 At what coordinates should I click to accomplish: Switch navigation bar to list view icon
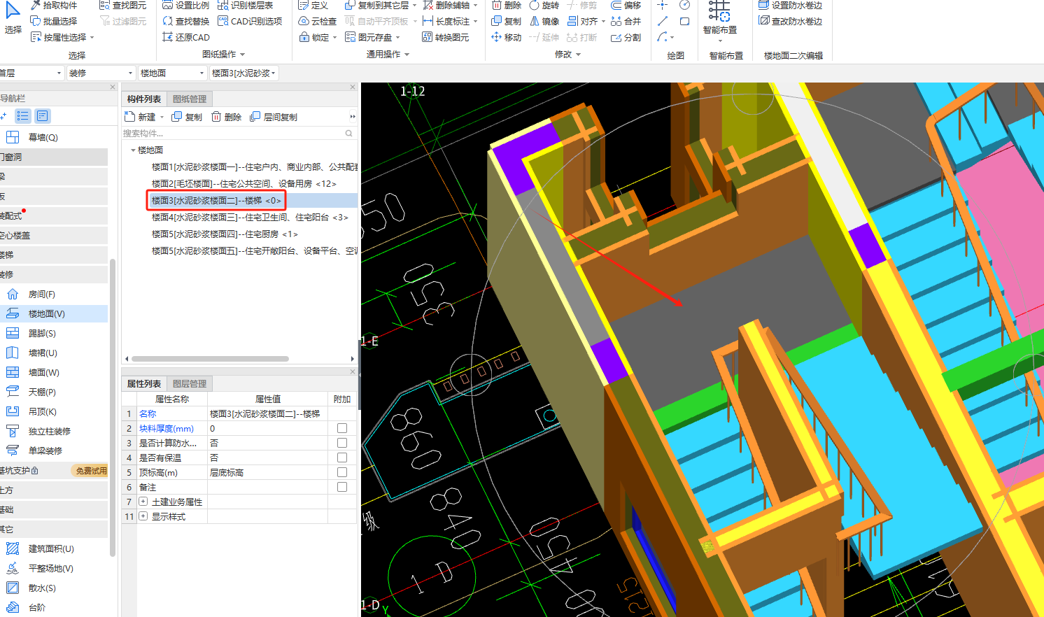tap(23, 116)
